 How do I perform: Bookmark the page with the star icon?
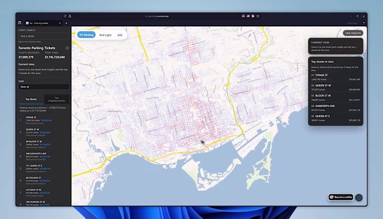coord(258,16)
